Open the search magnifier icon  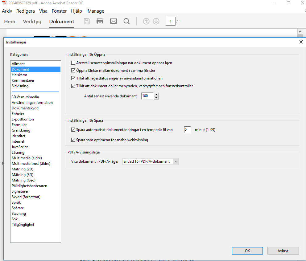126,21
